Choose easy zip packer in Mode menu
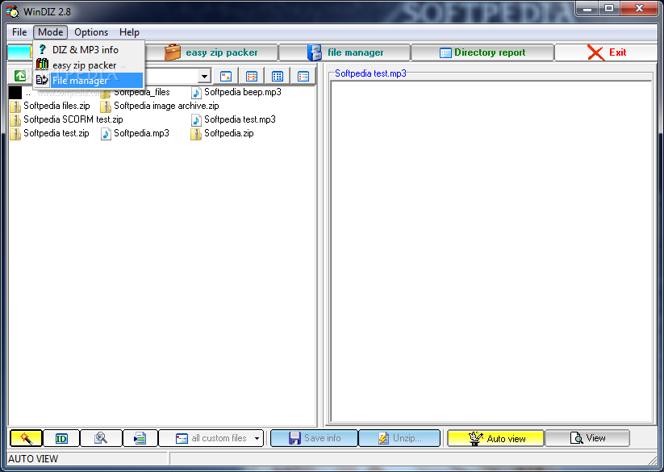Viewport: 664px width, 472px height. click(89, 65)
